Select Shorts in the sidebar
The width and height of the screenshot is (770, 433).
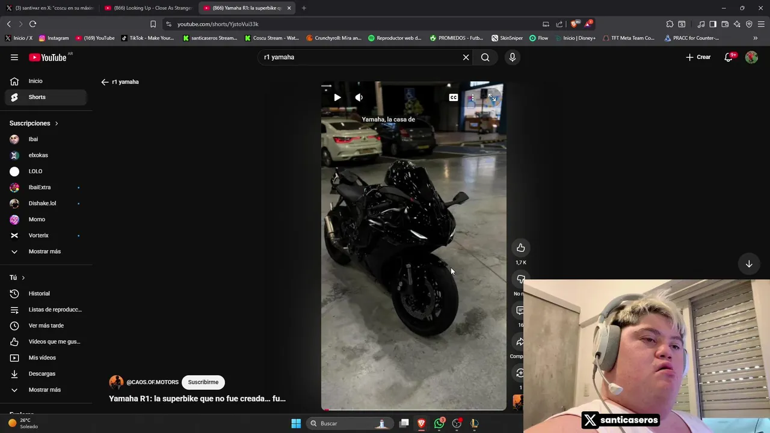click(x=46, y=97)
